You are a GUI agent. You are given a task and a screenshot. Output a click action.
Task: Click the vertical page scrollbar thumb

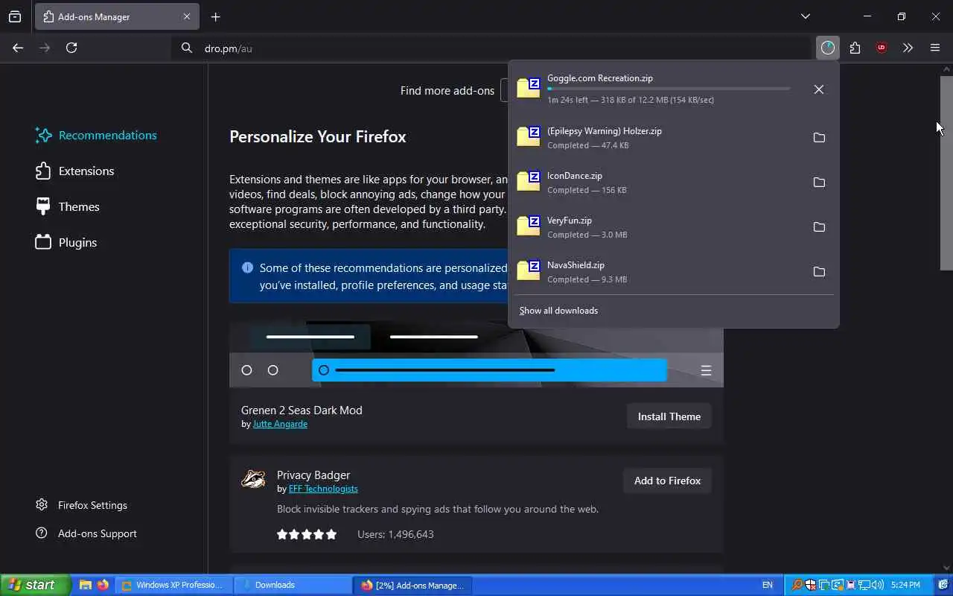[x=946, y=173]
